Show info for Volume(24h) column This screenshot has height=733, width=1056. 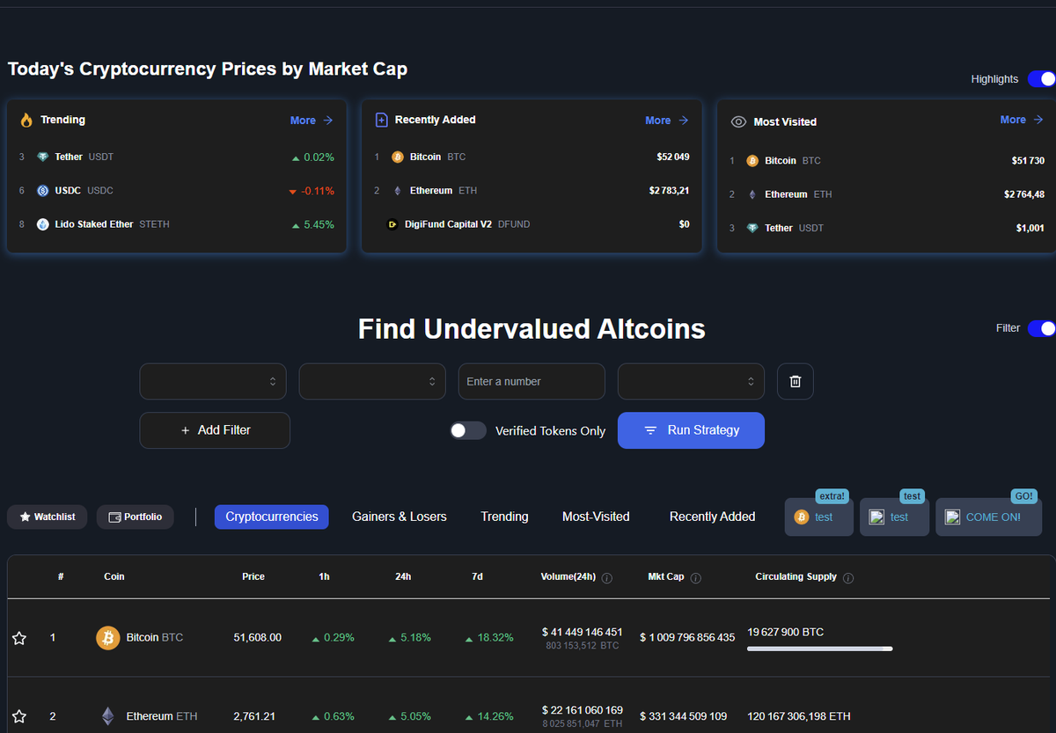607,578
